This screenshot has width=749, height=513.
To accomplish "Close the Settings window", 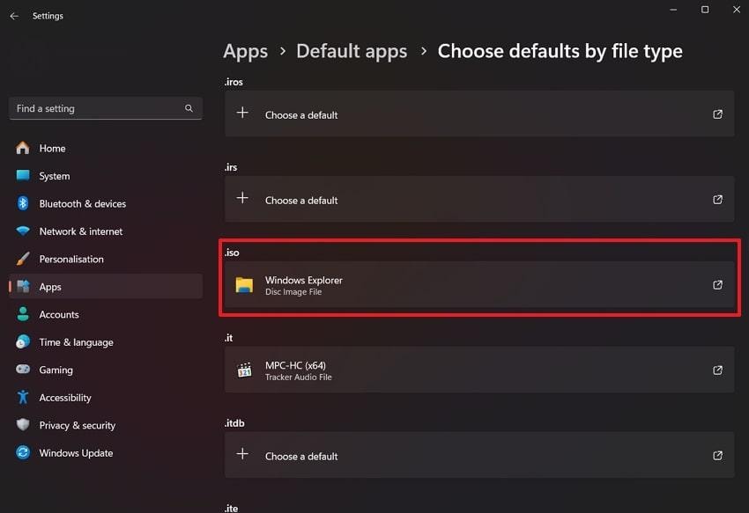I will (x=736, y=10).
